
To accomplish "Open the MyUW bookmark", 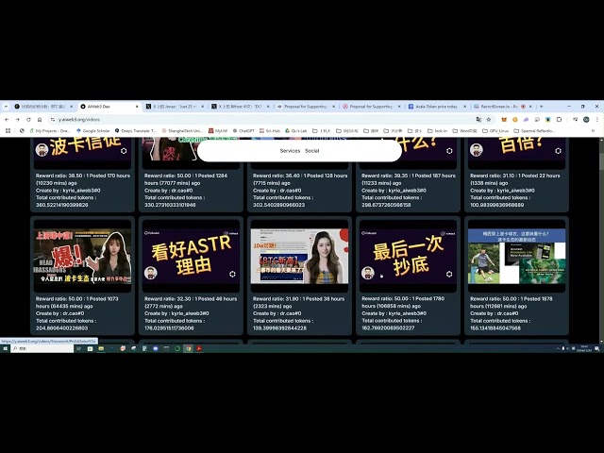I will pos(218,131).
